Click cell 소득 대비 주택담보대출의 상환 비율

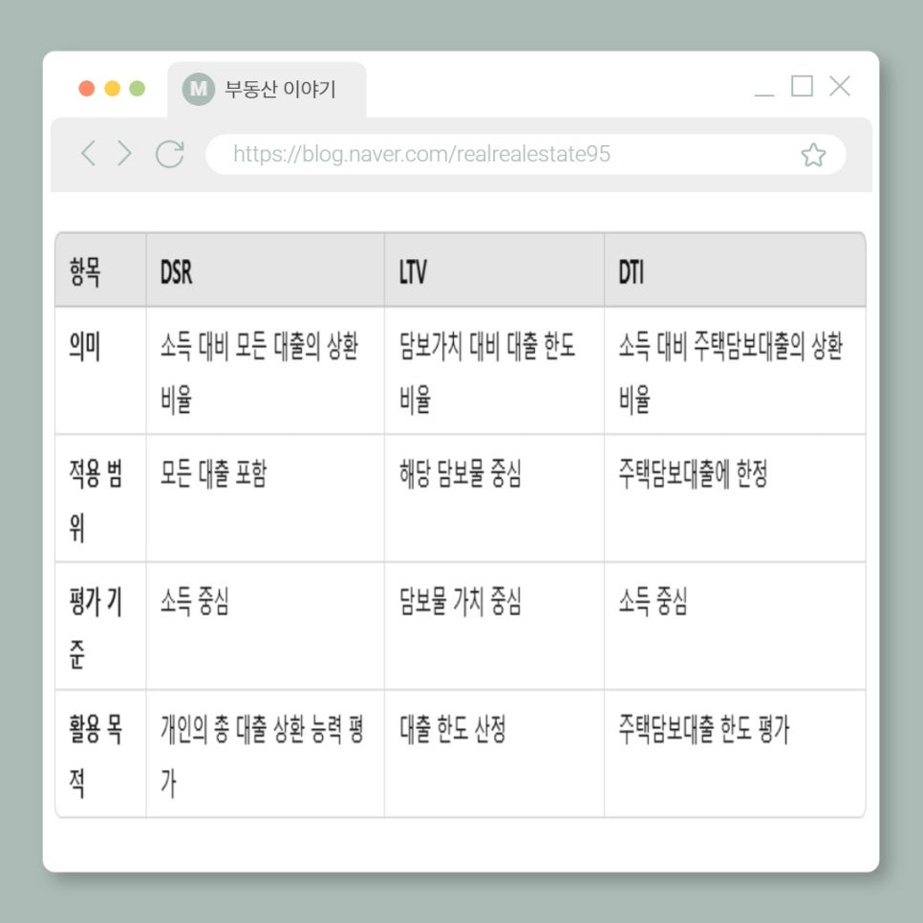pos(735,371)
